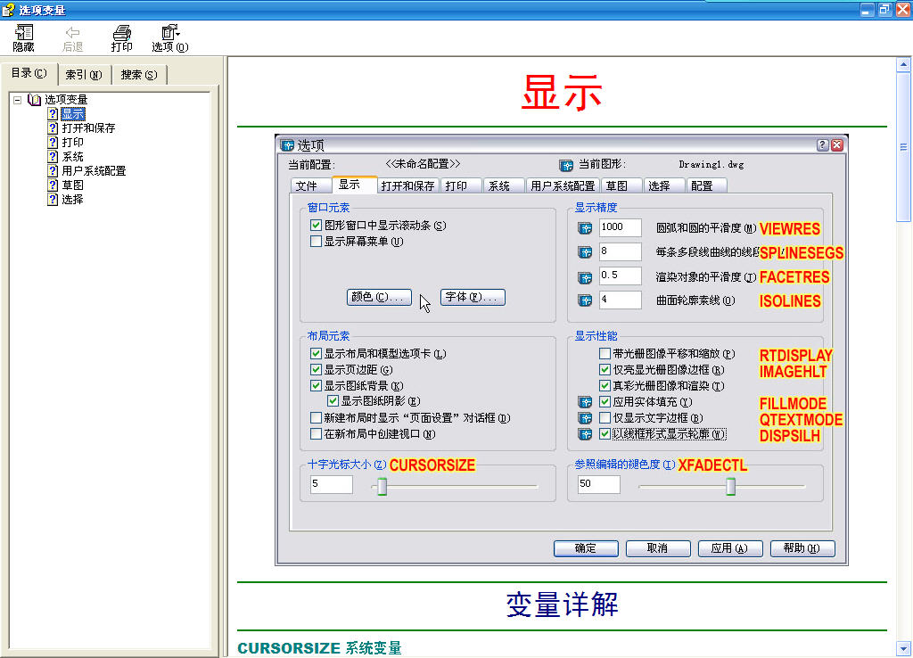Click the drawing icon beside 应用实体填充

point(585,402)
